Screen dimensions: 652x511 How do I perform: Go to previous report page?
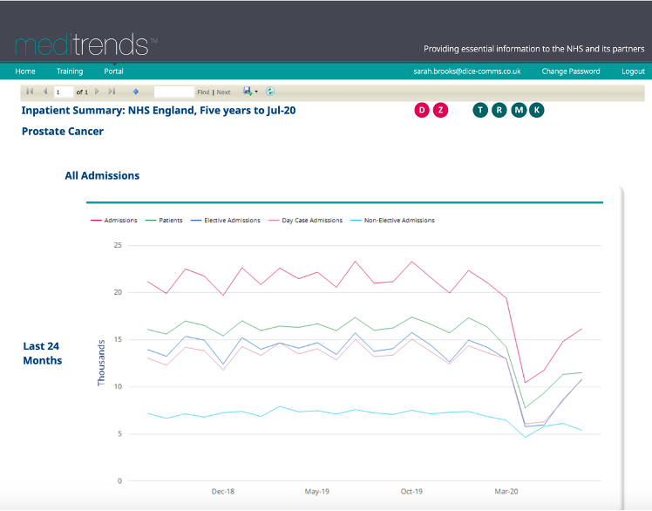point(45,92)
